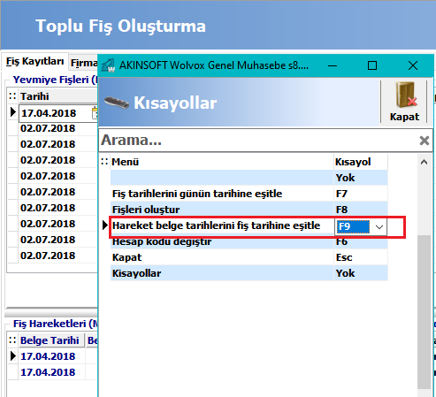This screenshot has width=436, height=397.
Task: Click the Menü grid column selector icon
Action: point(104,162)
